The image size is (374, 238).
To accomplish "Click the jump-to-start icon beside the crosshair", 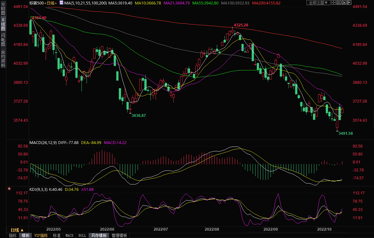I will 339,3.
